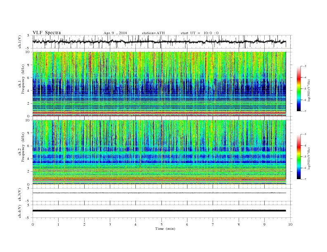Click the "ch.3(V)" axis label
Image resolution: width=327 pixels, height=252 pixels.
pos(20,195)
